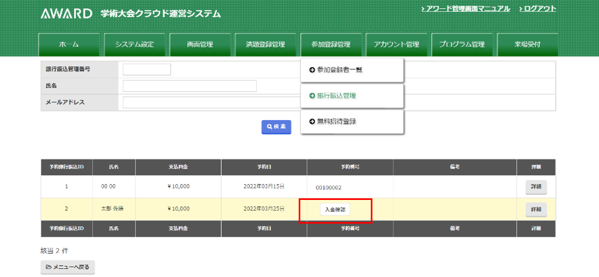Image resolution: width=599 pixels, height=277 pixels.
Task: Click into the 氏名 text field
Action: [x=189, y=86]
